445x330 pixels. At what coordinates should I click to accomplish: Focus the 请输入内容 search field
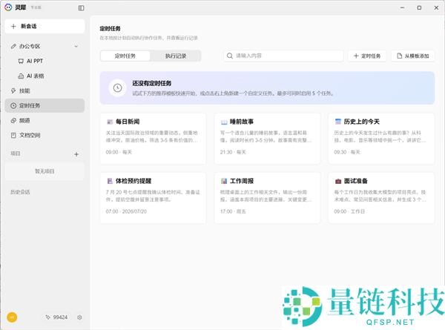pos(283,56)
